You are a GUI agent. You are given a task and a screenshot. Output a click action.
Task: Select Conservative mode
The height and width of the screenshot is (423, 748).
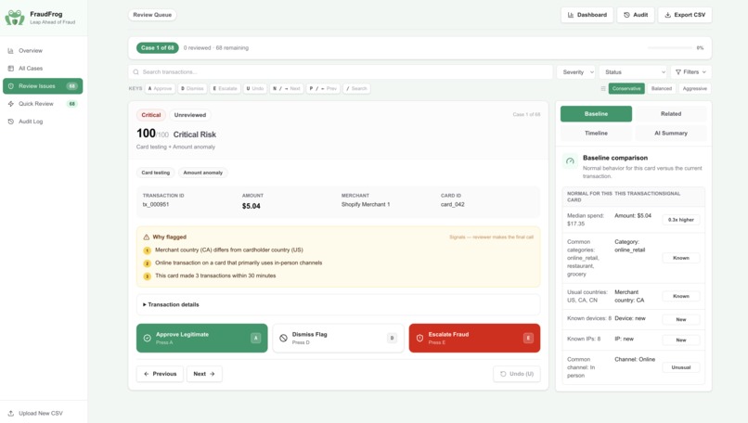[x=626, y=89]
